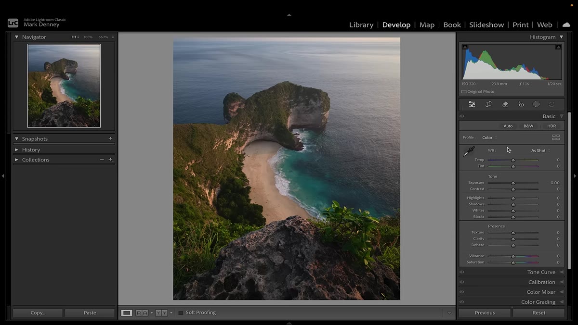Switch to the Web module
The width and height of the screenshot is (578, 325).
click(x=545, y=25)
